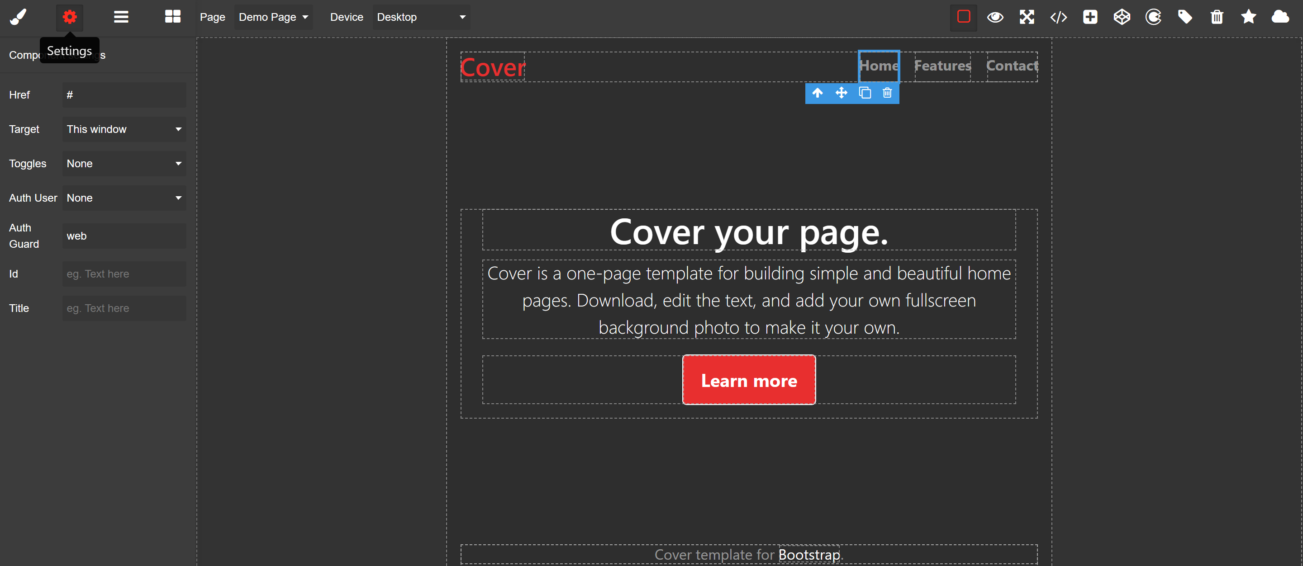Open the blocks grid icon
The width and height of the screenshot is (1303, 566).
[x=172, y=17]
